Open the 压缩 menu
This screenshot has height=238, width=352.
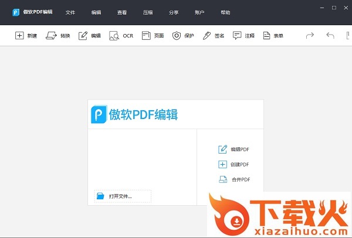(x=148, y=12)
